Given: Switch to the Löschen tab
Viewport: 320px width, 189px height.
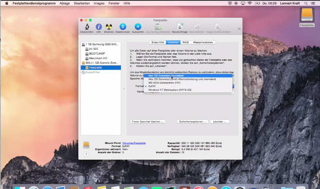Looking at the screenshot, I should click(x=173, y=43).
